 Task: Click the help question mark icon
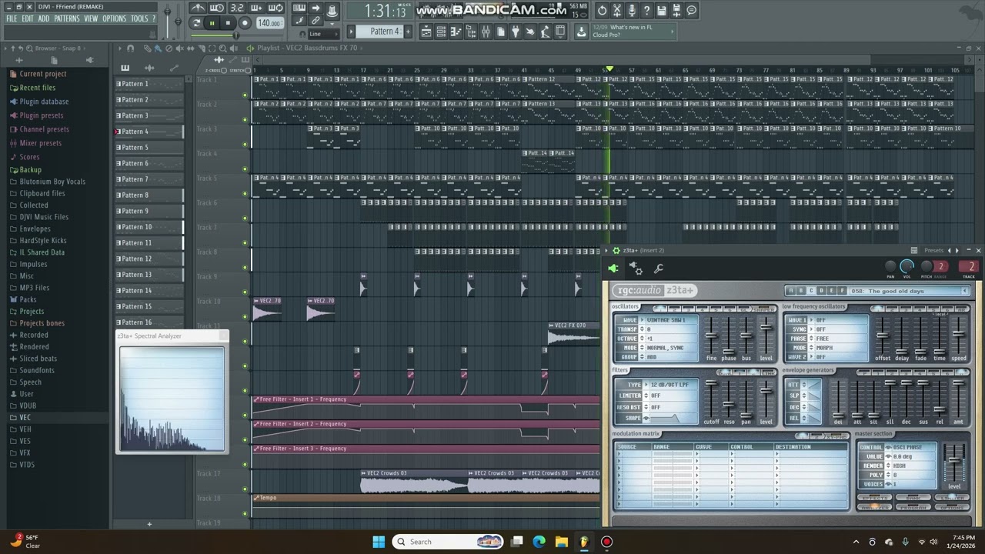click(x=647, y=11)
